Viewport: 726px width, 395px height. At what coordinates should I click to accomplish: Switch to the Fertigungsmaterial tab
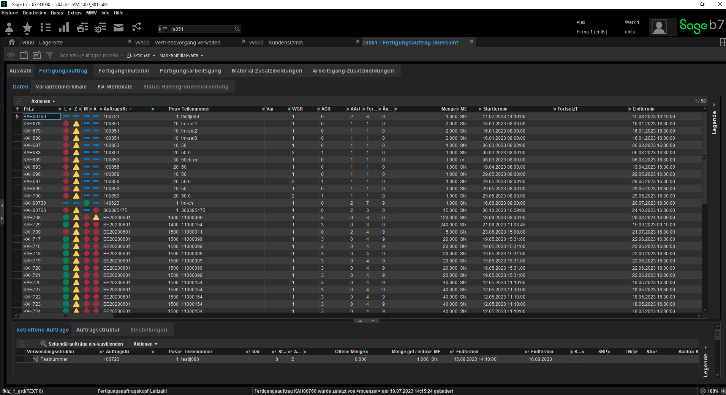click(123, 71)
